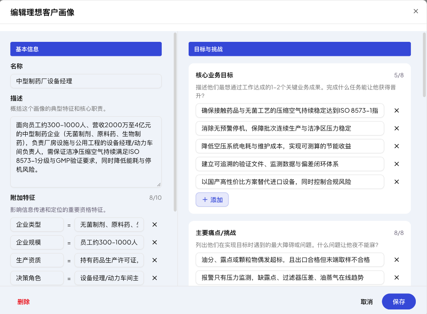427x314 pixels.
Task: Edit the 生产资质 attribute name field
Action: coord(37,260)
